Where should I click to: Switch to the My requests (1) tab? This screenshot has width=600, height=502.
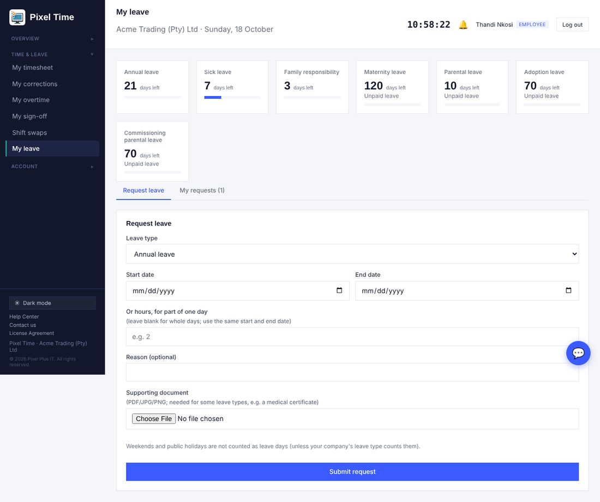click(x=202, y=190)
